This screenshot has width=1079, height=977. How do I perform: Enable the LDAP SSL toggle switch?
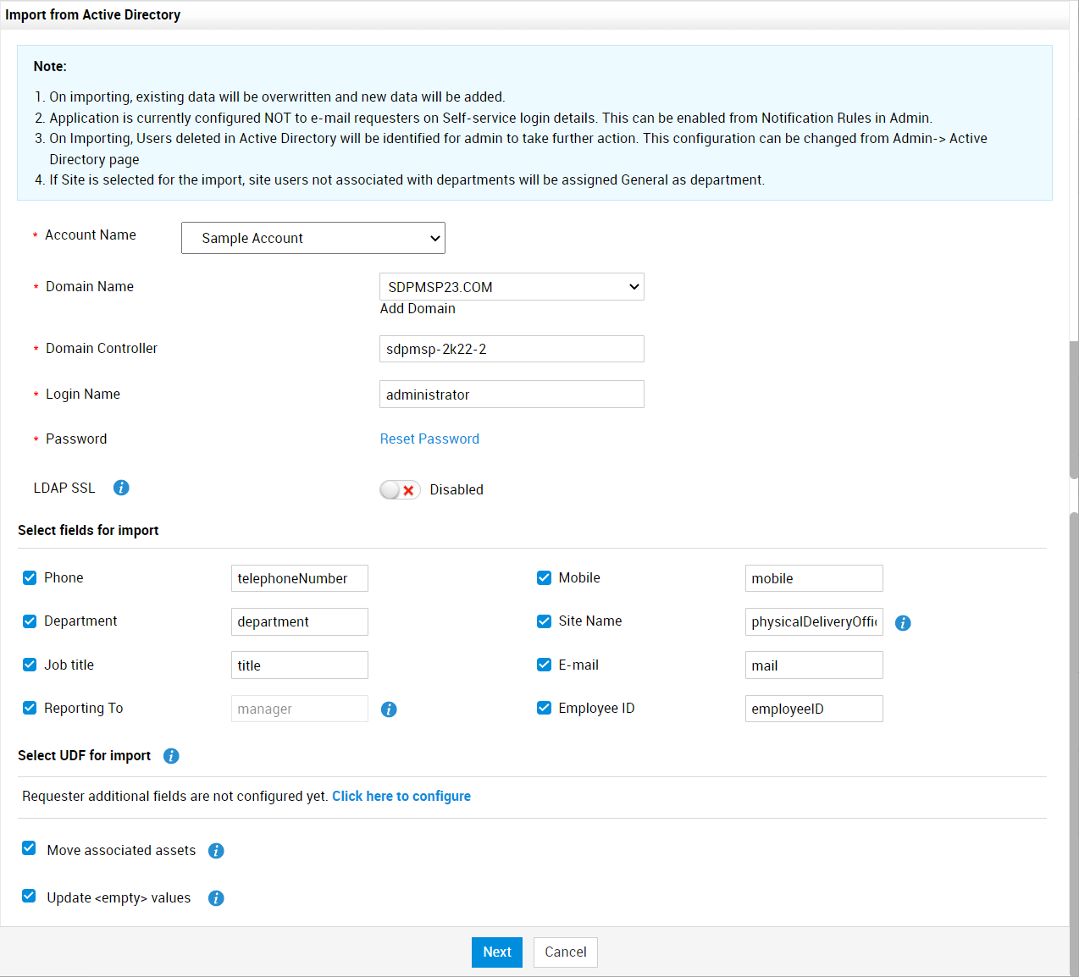(400, 490)
